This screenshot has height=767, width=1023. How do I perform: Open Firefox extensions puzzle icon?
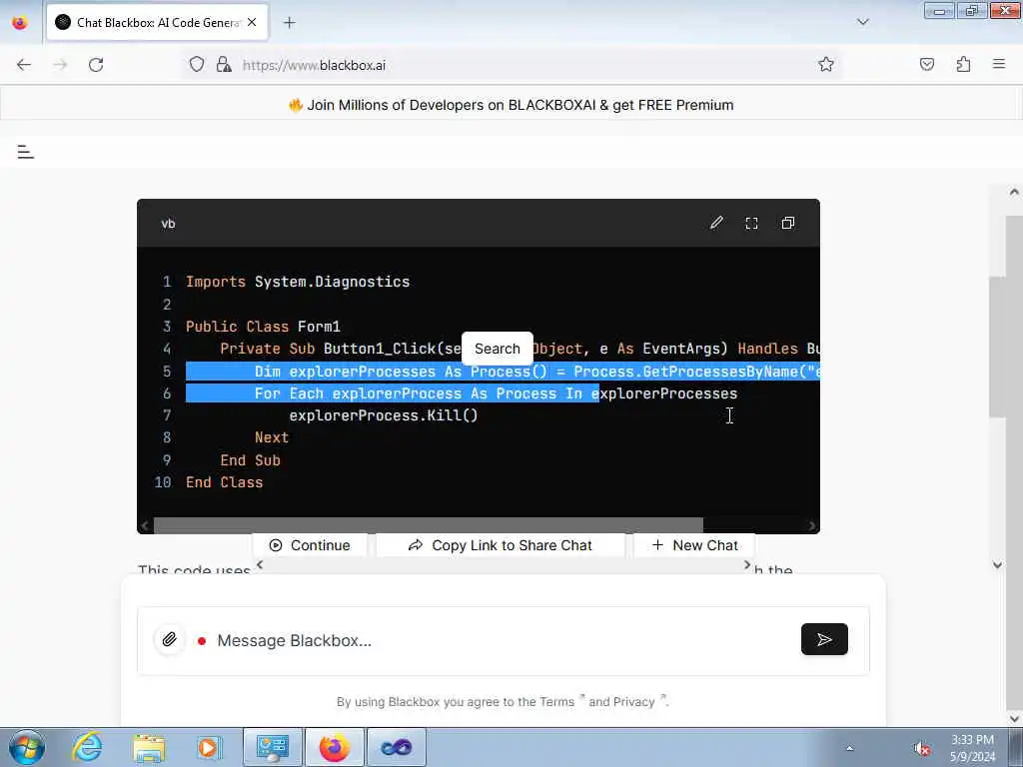(x=963, y=65)
